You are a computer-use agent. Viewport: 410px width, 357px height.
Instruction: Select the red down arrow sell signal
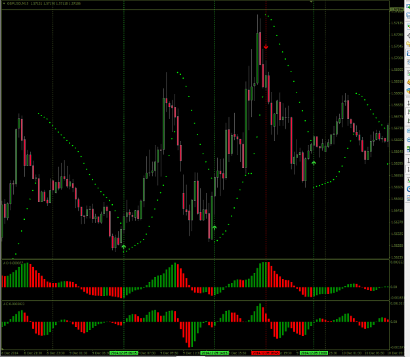[266, 47]
